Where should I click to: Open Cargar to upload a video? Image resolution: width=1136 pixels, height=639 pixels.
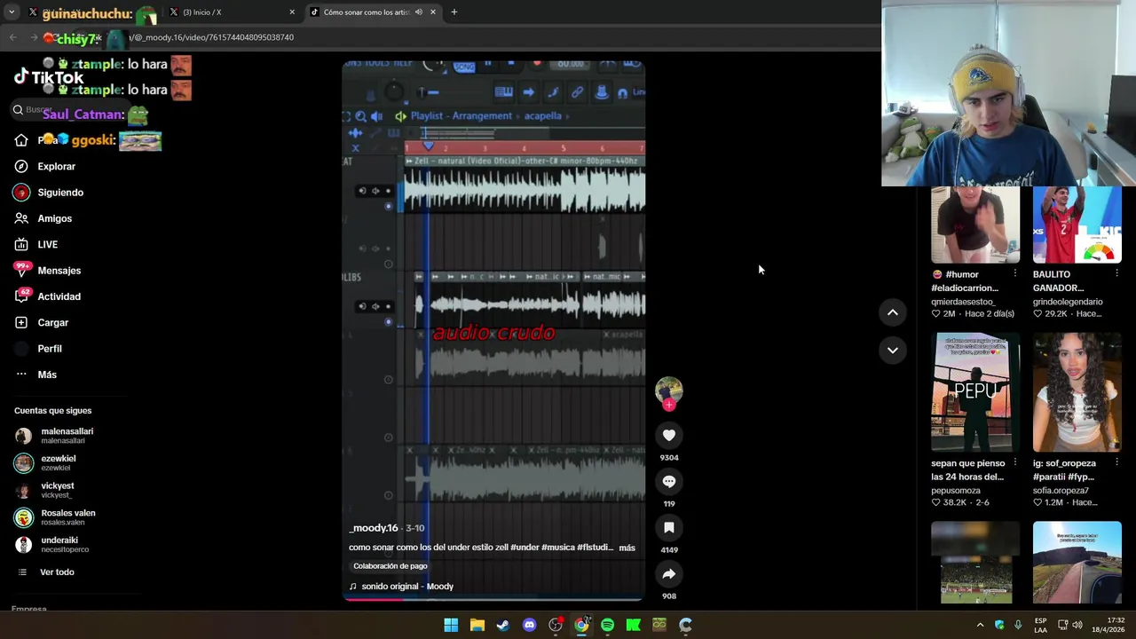click(x=52, y=323)
